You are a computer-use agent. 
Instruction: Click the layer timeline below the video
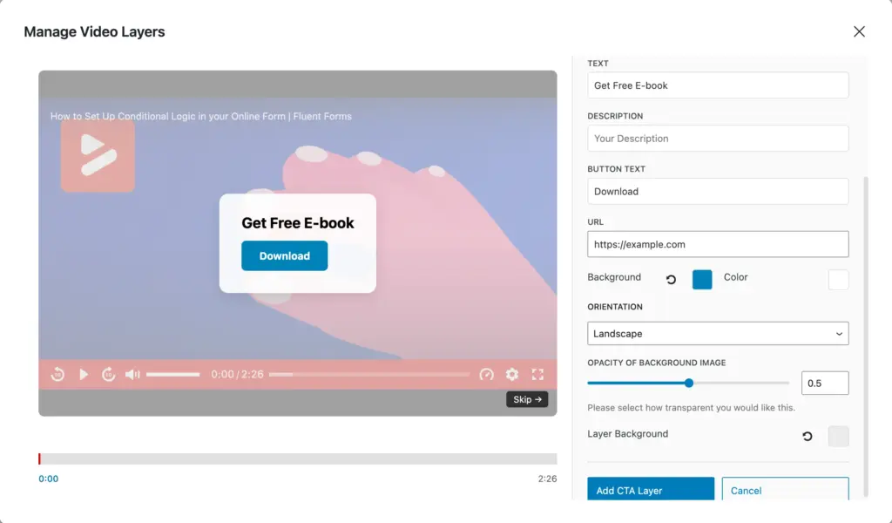[296, 458]
